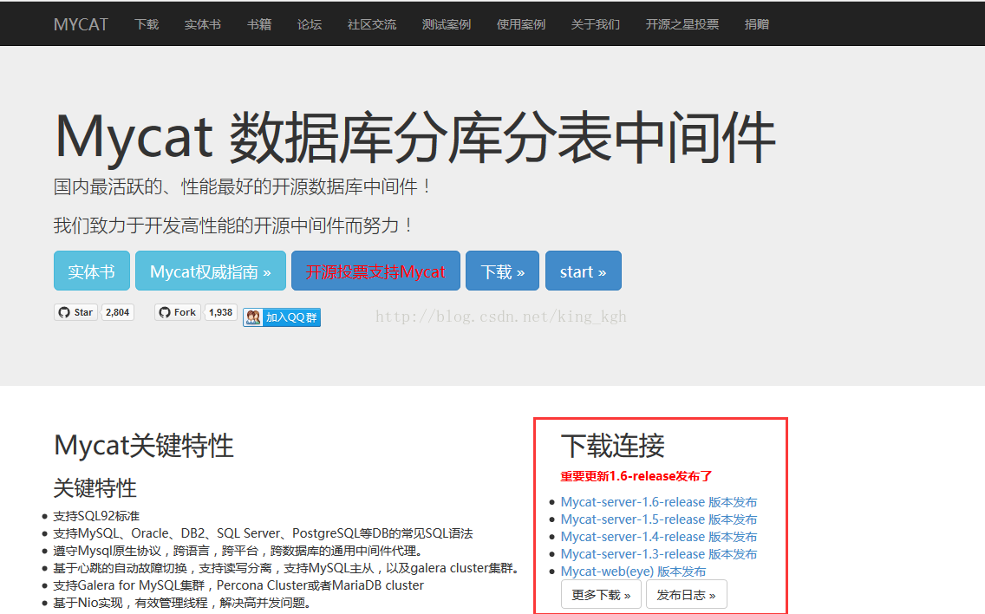Click the 关键特性 subheading
Viewport: 985px width, 614px height.
(95, 488)
